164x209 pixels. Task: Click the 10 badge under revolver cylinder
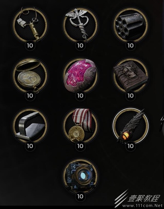130,46
